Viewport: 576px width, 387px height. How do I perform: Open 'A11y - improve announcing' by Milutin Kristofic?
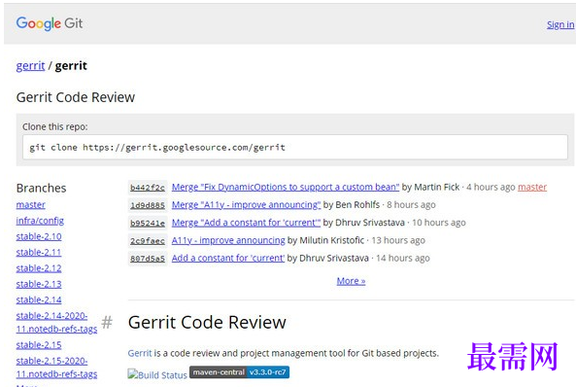228,240
